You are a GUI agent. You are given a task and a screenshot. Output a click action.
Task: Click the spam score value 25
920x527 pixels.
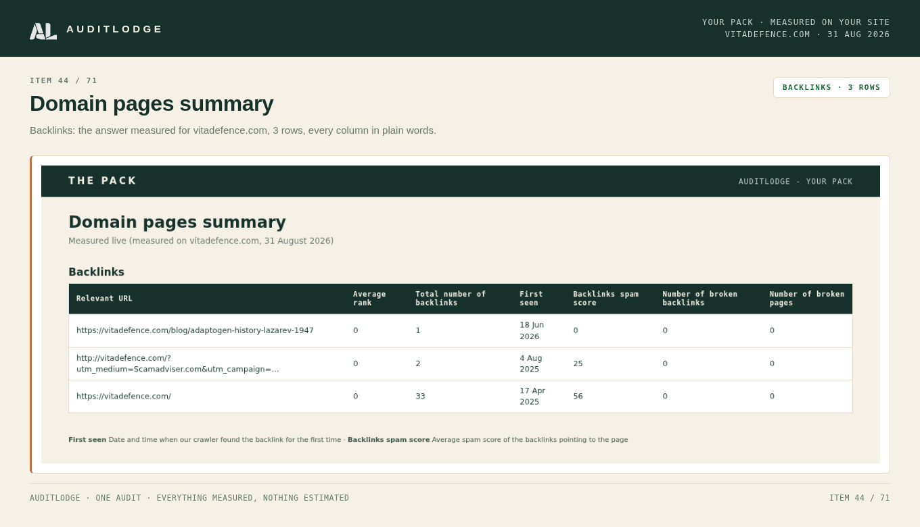578,363
